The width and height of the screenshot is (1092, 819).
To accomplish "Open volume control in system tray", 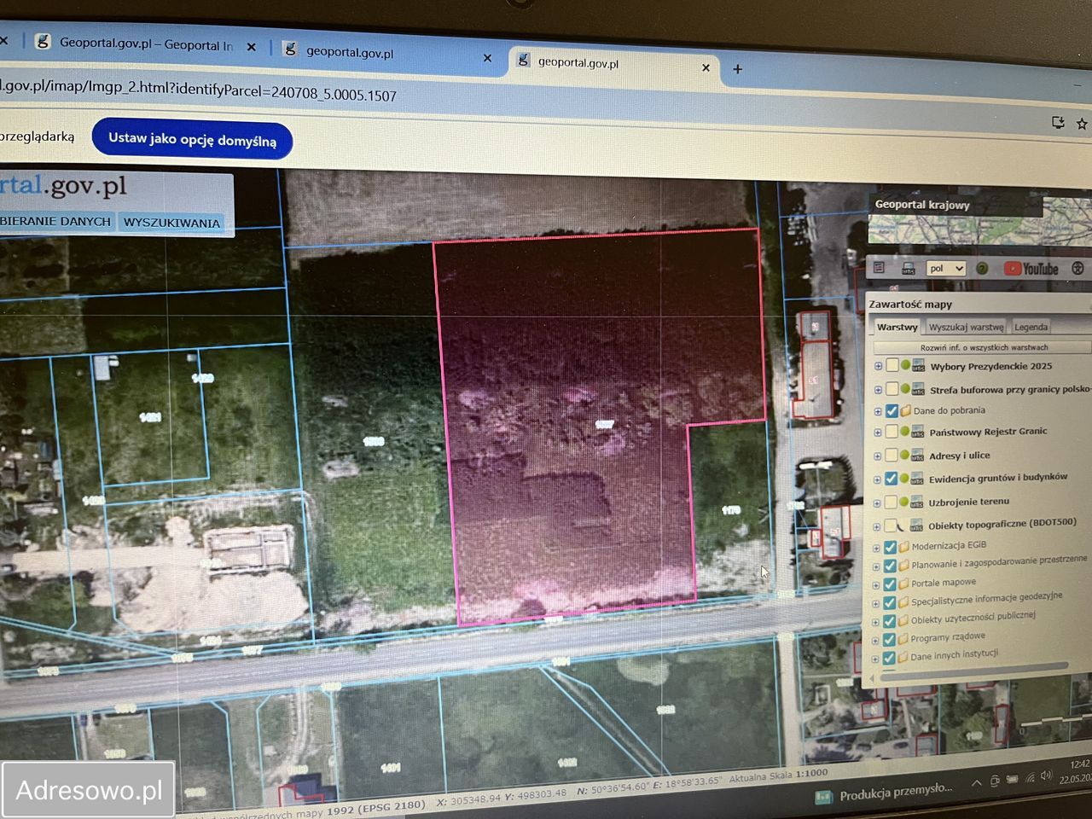I will 1046,775.
